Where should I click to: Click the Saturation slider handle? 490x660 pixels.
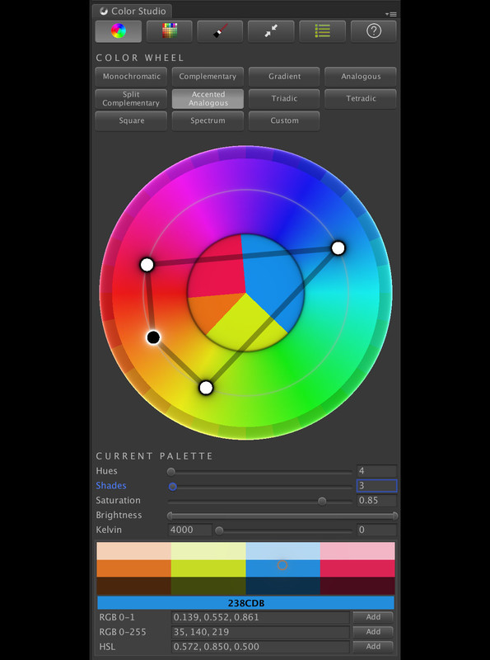[322, 501]
